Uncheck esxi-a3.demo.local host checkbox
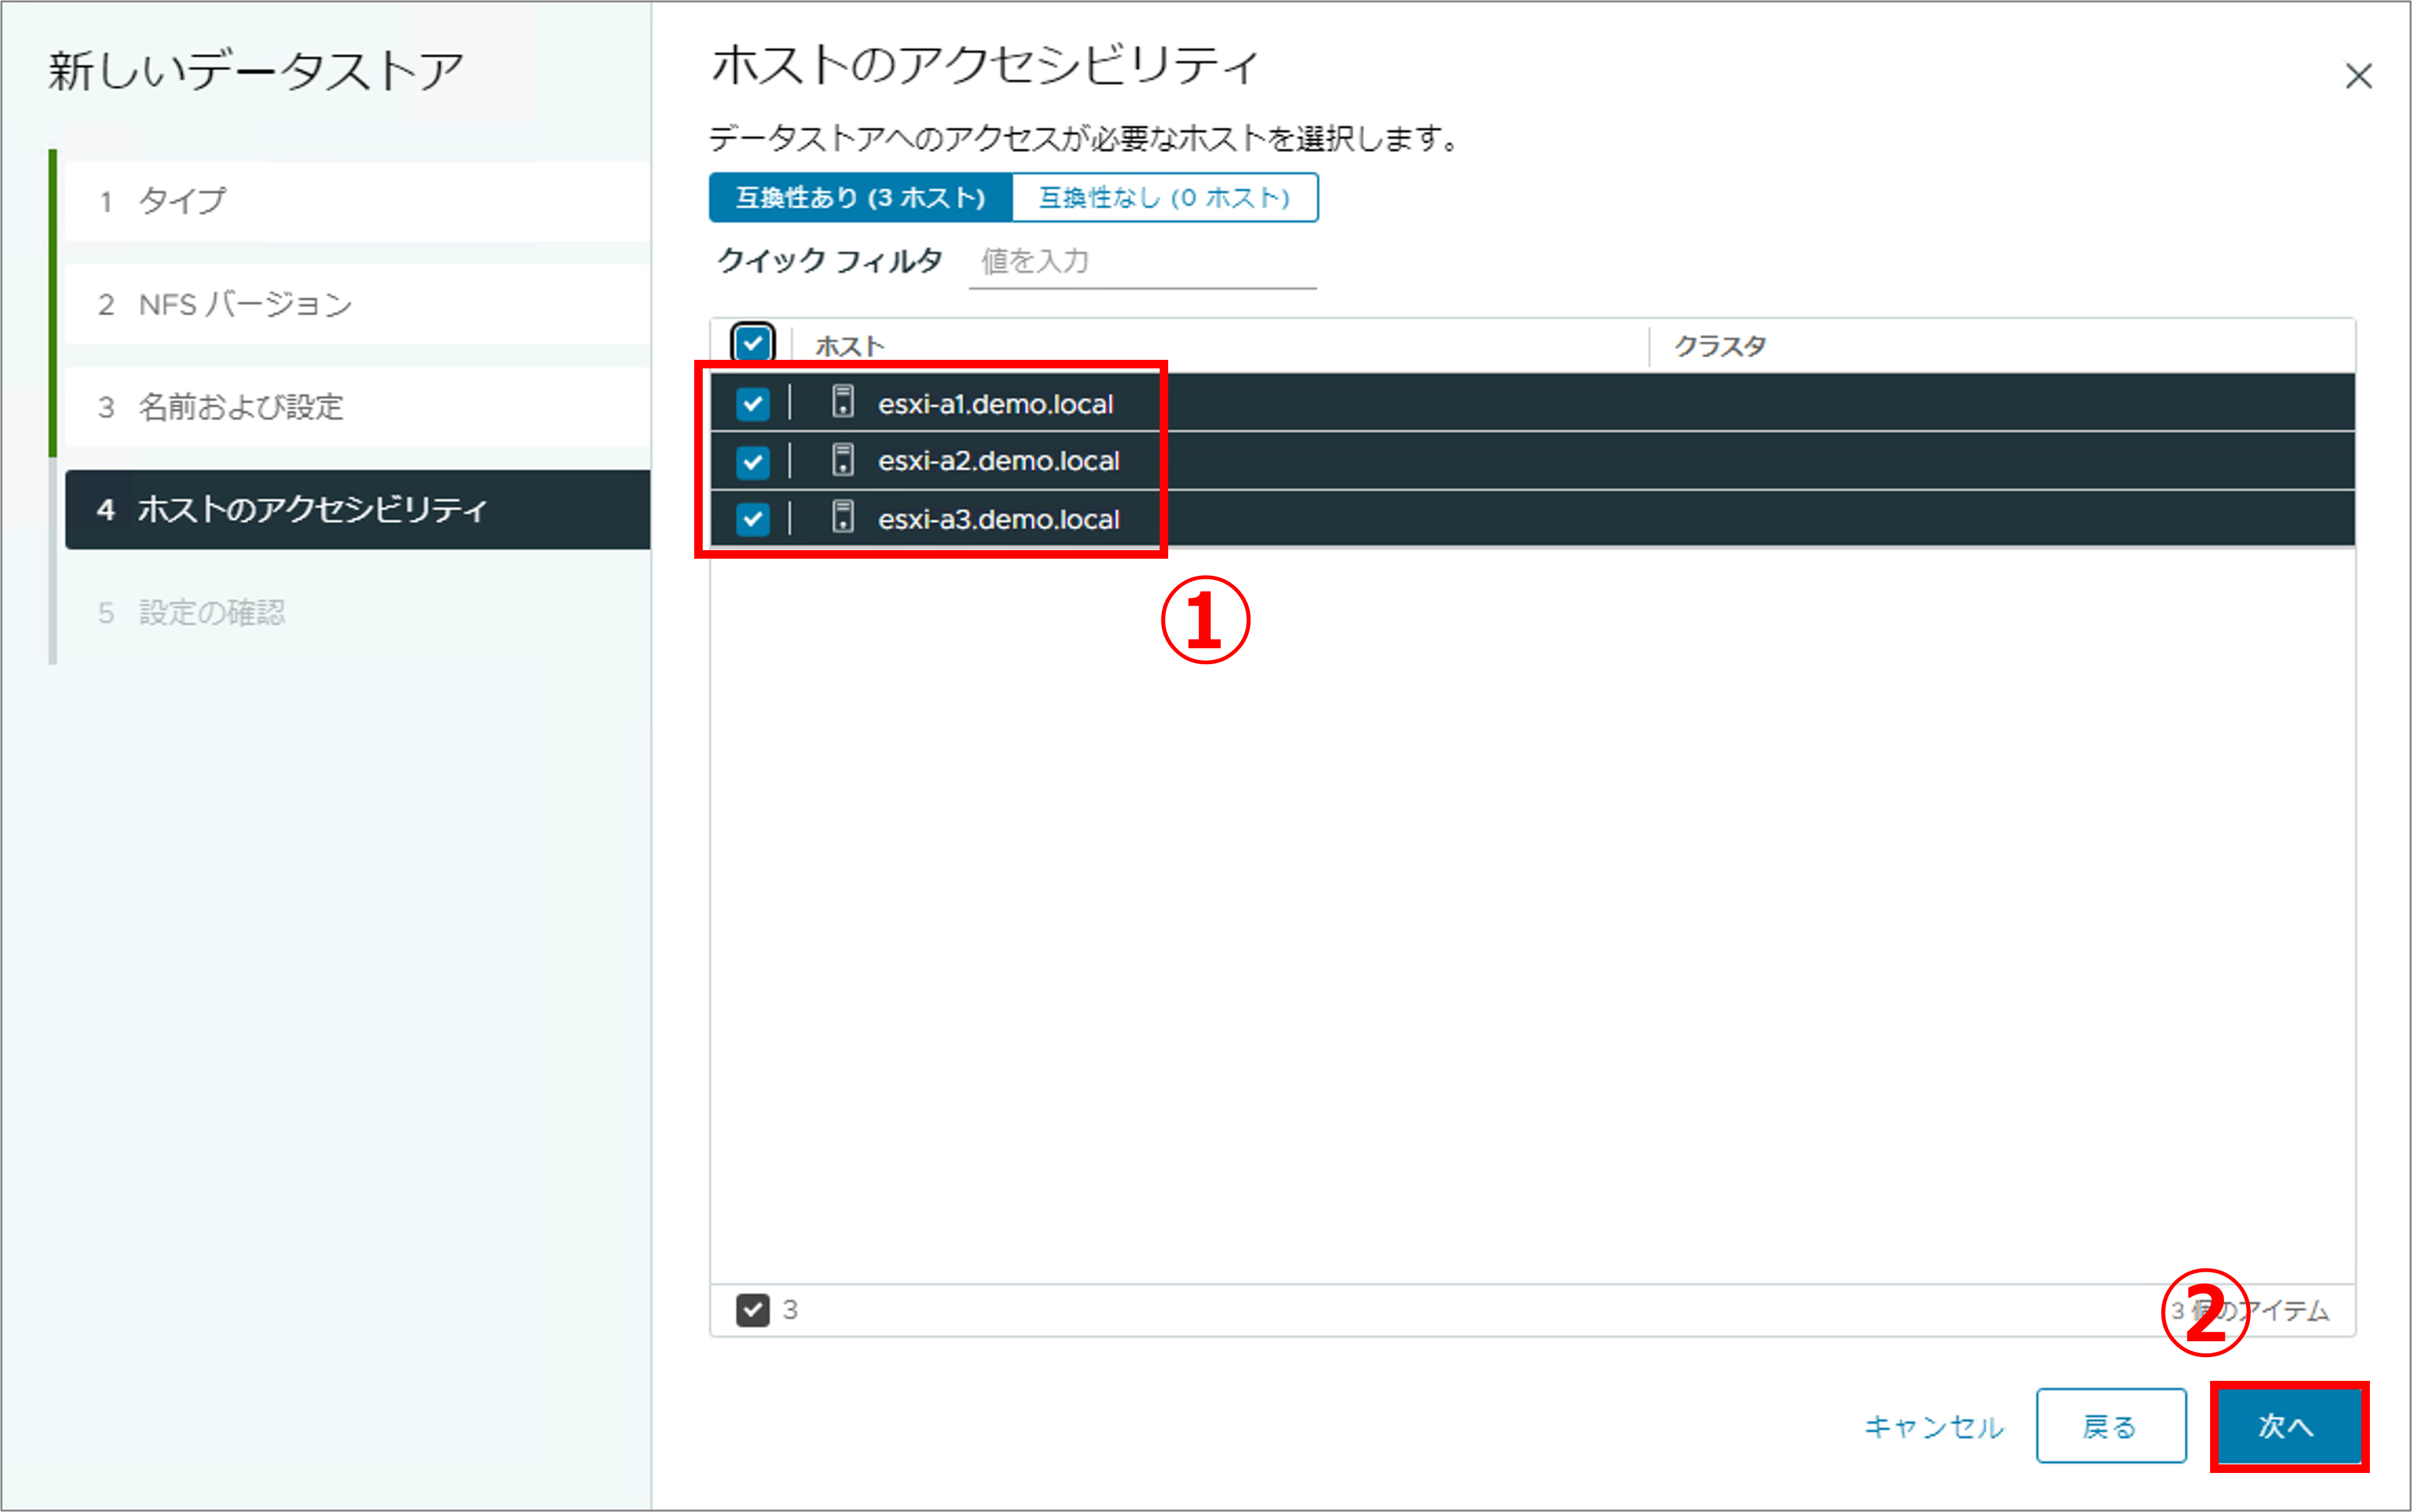2412x1512 pixels. tap(752, 519)
